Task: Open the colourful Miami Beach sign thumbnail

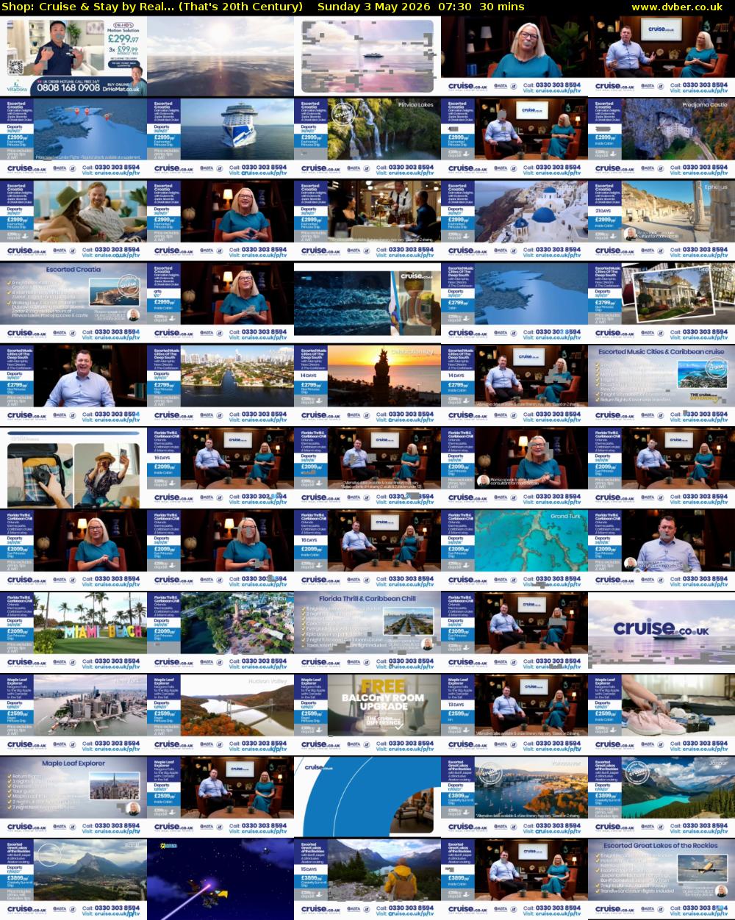Action: coord(73,633)
